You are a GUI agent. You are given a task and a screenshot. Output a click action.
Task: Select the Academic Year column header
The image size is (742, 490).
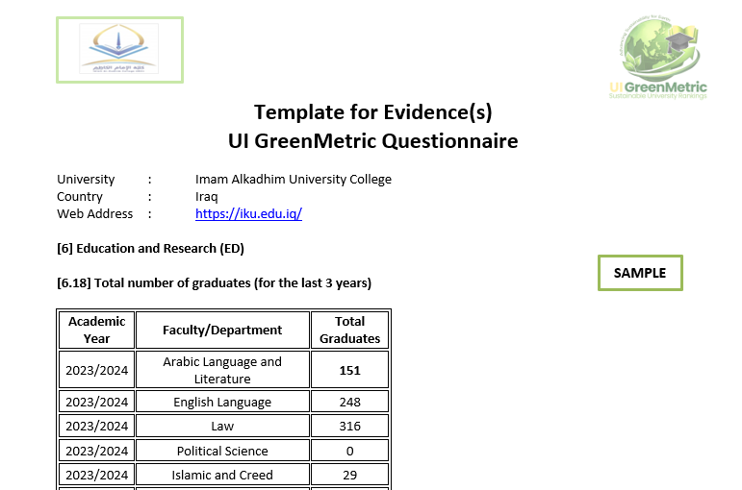[x=97, y=330]
